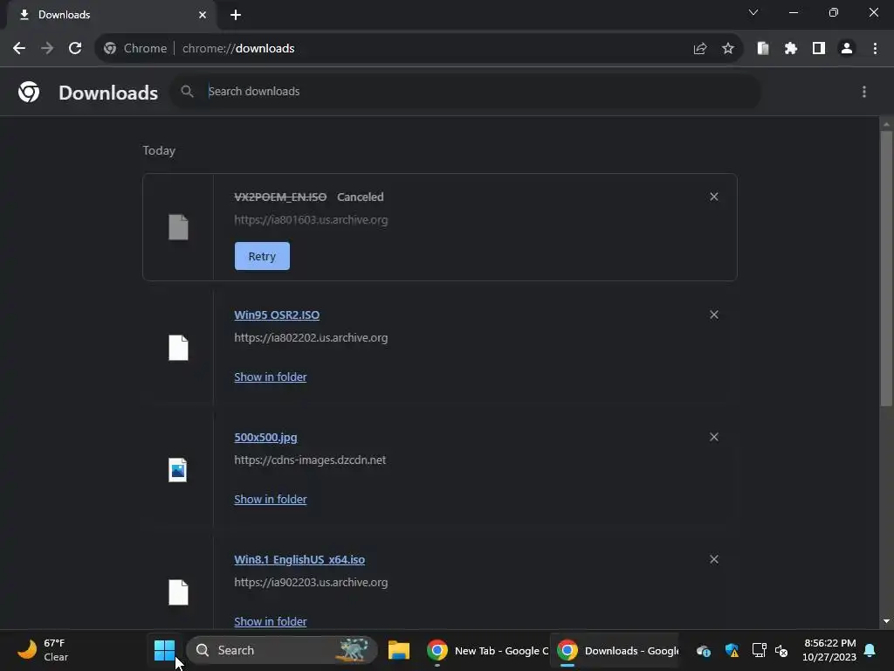
Task: Open the network tray icon
Action: pos(759,650)
